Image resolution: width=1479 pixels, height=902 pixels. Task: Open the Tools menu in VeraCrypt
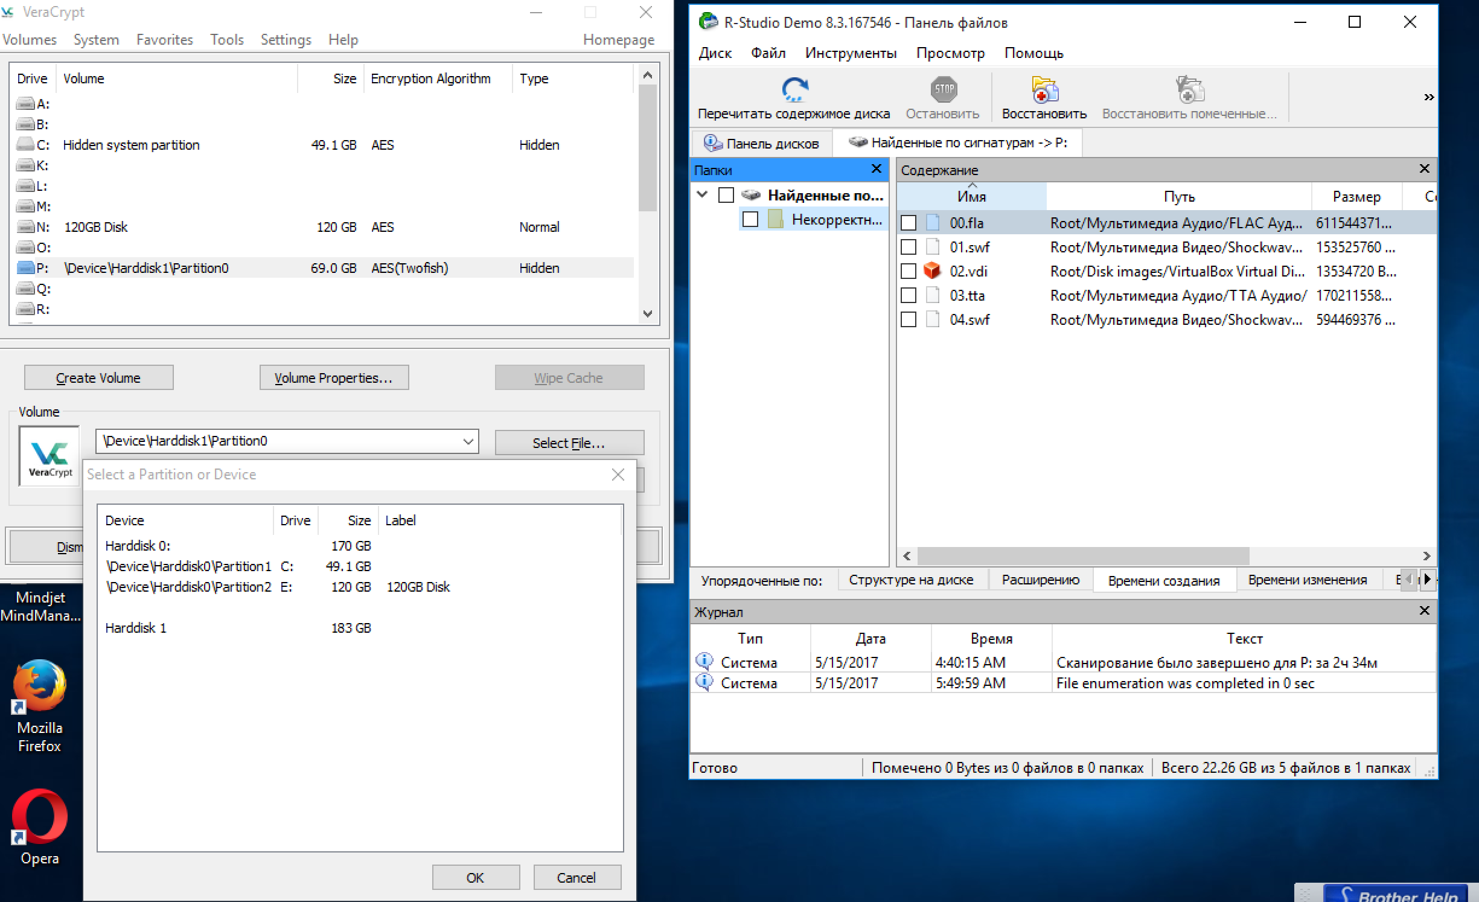click(x=226, y=40)
